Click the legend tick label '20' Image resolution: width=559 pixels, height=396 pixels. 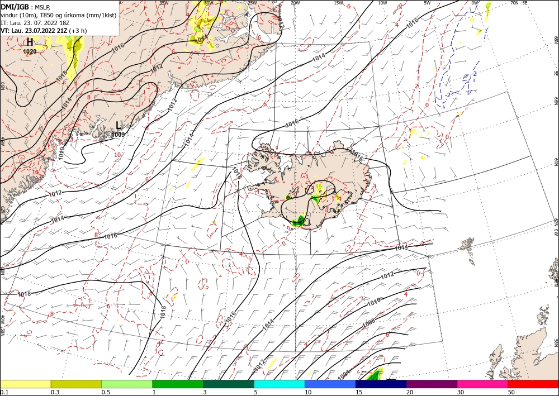(410, 392)
